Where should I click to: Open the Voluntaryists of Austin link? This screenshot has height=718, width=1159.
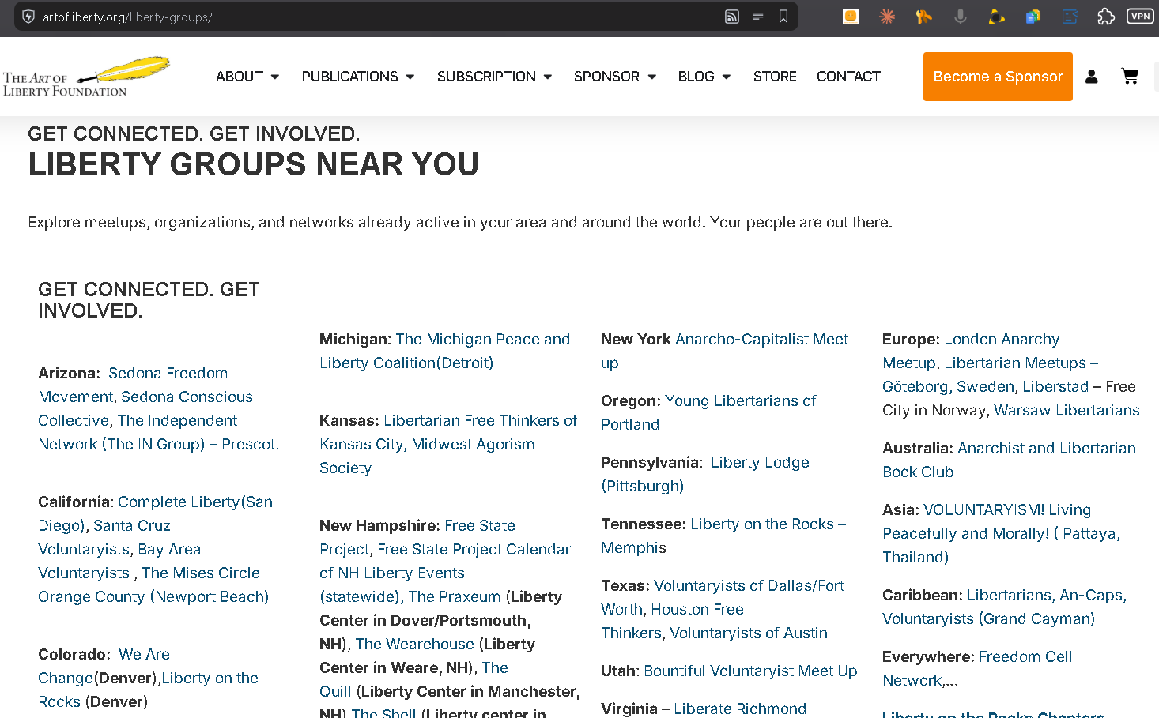tap(749, 633)
